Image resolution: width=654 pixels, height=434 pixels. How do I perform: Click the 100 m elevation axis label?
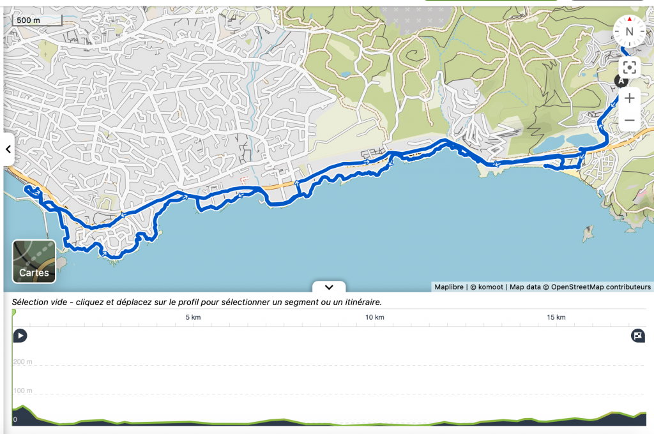click(23, 391)
